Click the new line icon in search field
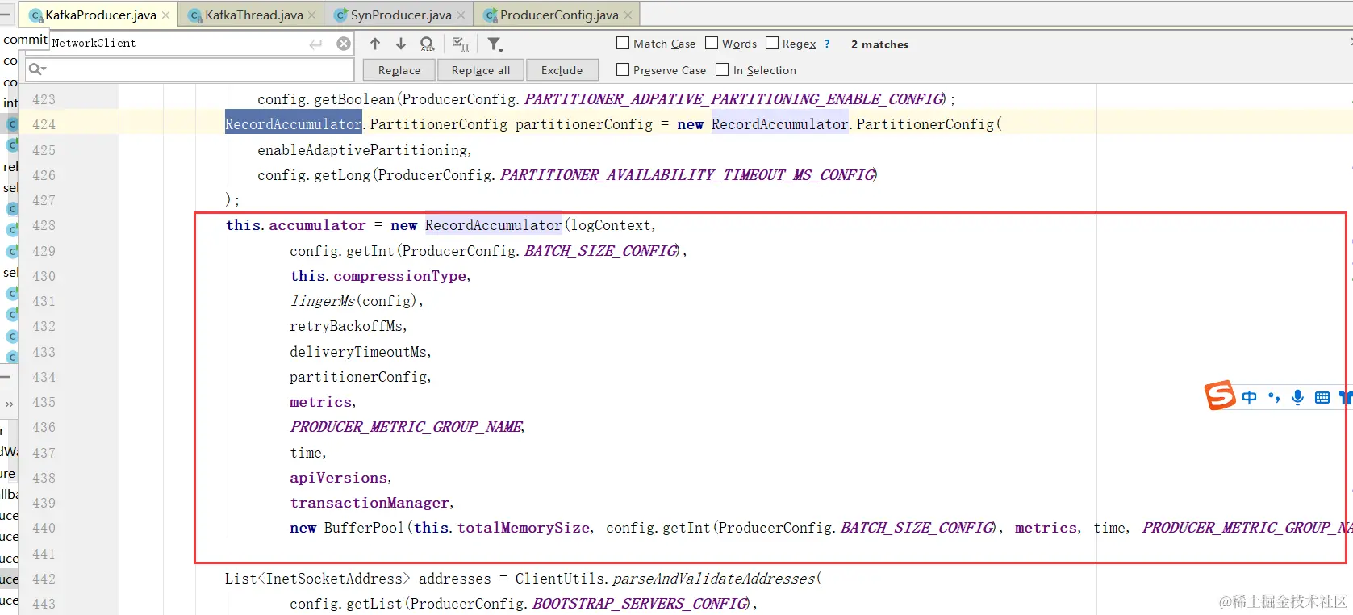The width and height of the screenshot is (1353, 615). point(315,44)
